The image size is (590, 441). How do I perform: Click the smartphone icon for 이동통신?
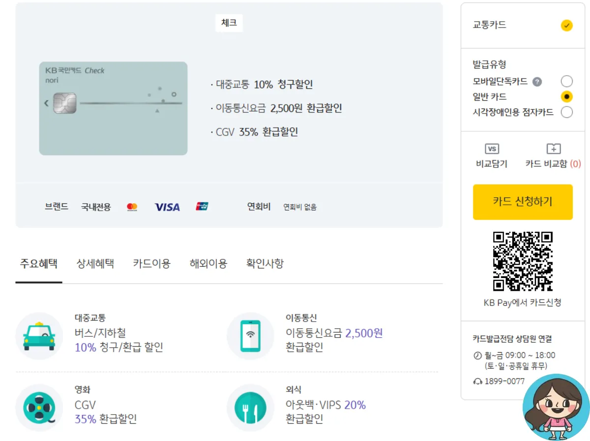250,336
